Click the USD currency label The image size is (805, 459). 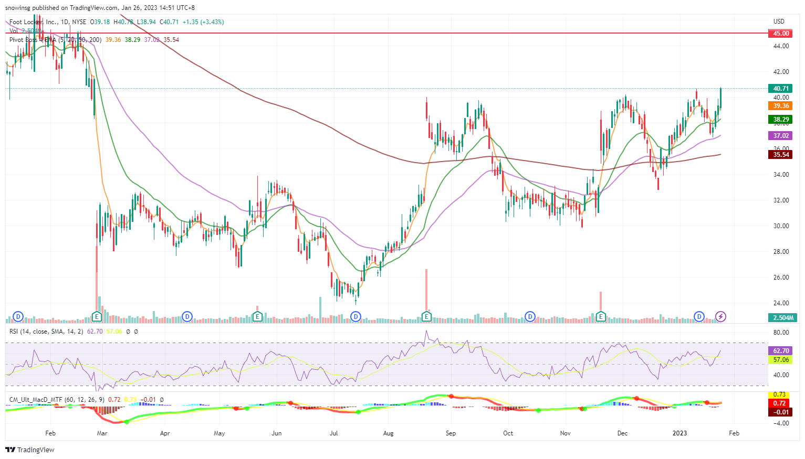coord(779,22)
